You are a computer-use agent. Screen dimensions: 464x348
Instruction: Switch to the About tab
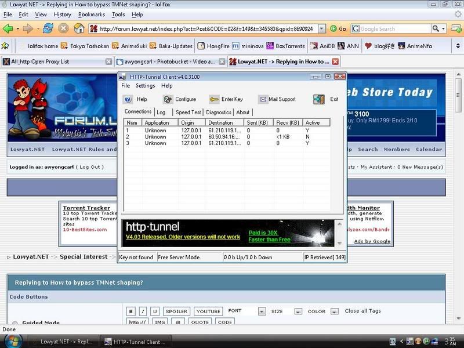coord(242,112)
